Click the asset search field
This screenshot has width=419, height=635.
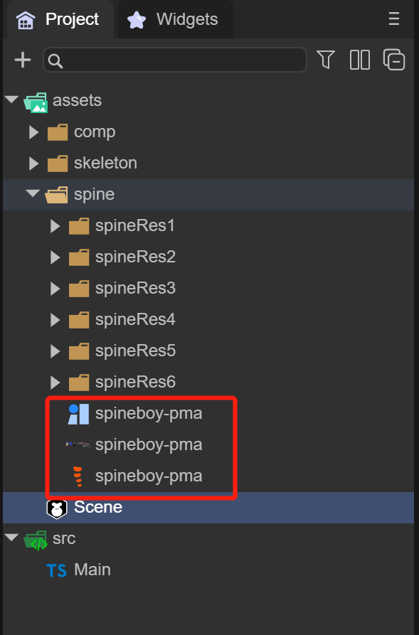point(175,60)
